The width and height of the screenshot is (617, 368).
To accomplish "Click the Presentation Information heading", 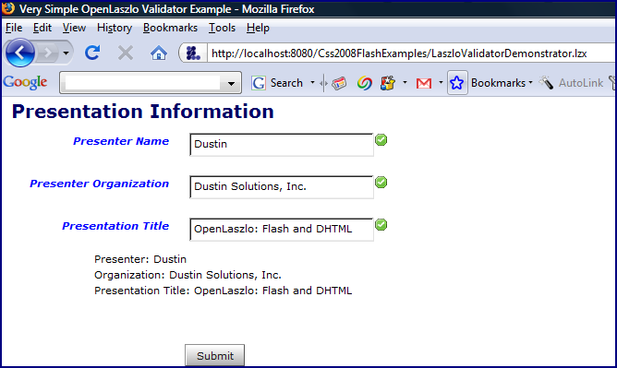I will (143, 112).
